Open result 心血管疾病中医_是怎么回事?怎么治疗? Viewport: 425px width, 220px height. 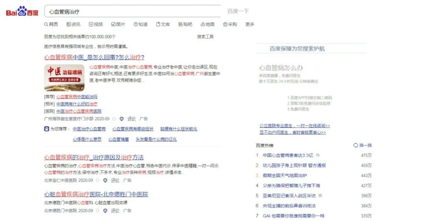pyautogui.click(x=94, y=57)
